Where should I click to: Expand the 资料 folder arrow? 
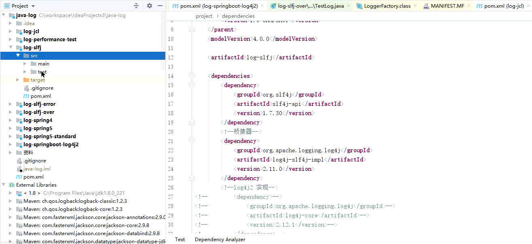pyautogui.click(x=11, y=153)
